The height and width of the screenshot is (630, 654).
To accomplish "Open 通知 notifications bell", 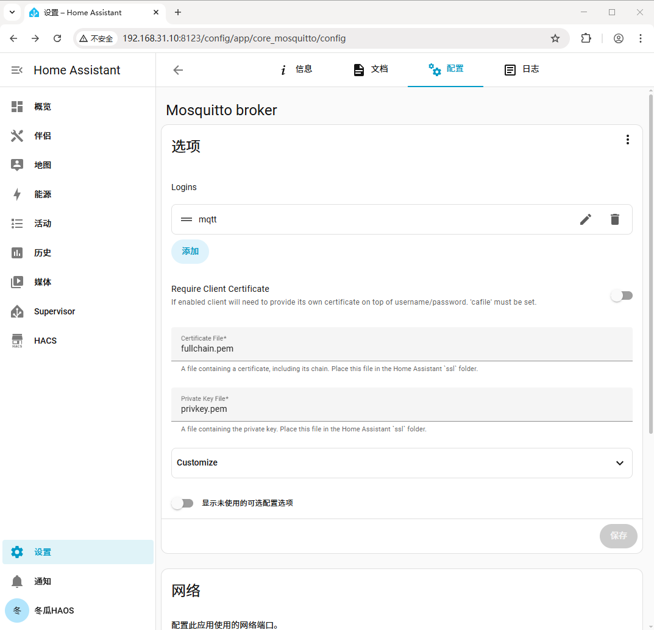I will coord(77,581).
